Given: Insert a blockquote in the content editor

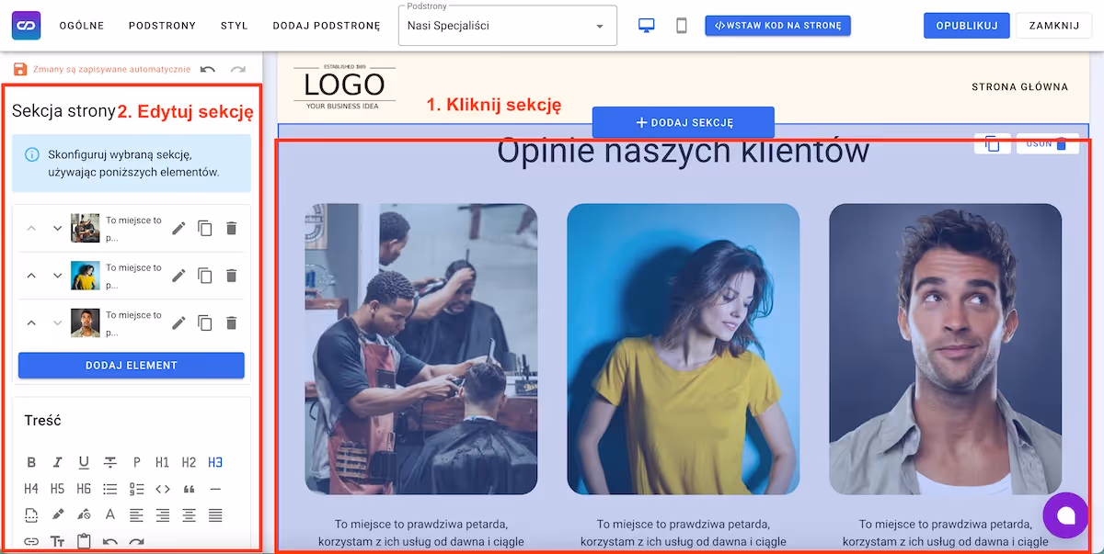Looking at the screenshot, I should tap(190, 489).
